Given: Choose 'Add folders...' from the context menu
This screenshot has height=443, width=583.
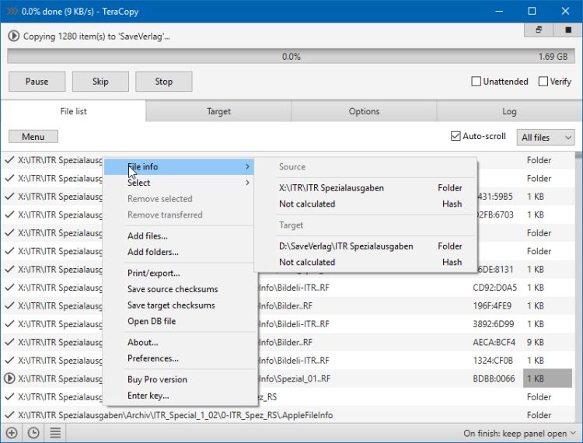Looking at the screenshot, I should (153, 252).
